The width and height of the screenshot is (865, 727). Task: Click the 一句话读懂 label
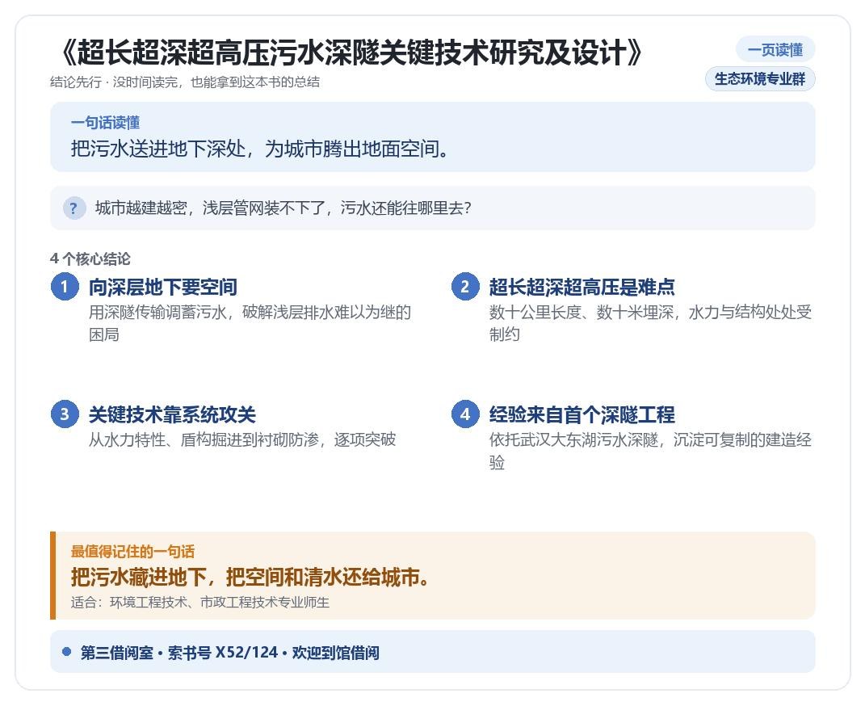(x=105, y=123)
